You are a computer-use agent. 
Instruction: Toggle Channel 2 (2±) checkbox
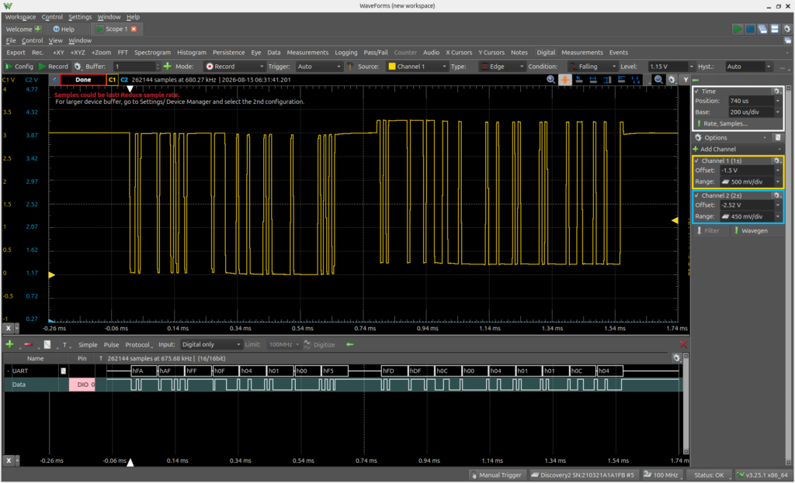[x=696, y=195]
